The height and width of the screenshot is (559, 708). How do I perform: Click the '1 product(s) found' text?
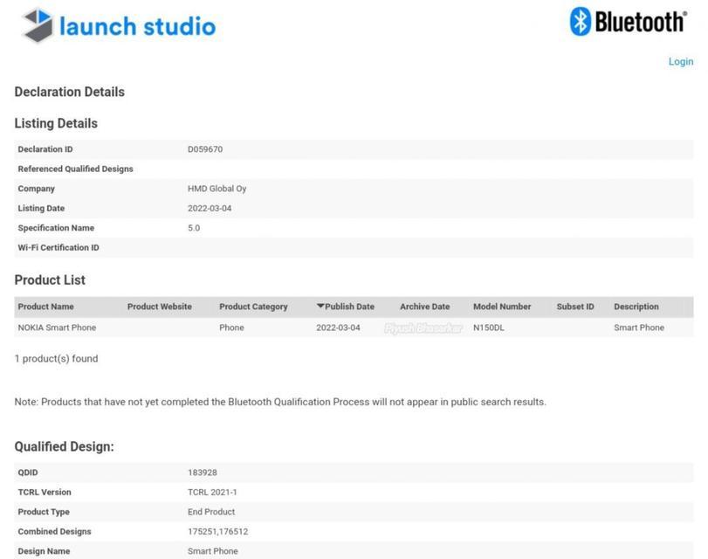(56, 359)
